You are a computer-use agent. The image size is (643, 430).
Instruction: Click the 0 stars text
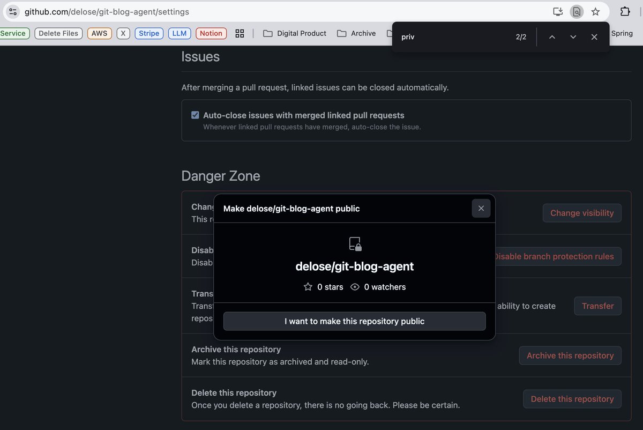point(330,287)
